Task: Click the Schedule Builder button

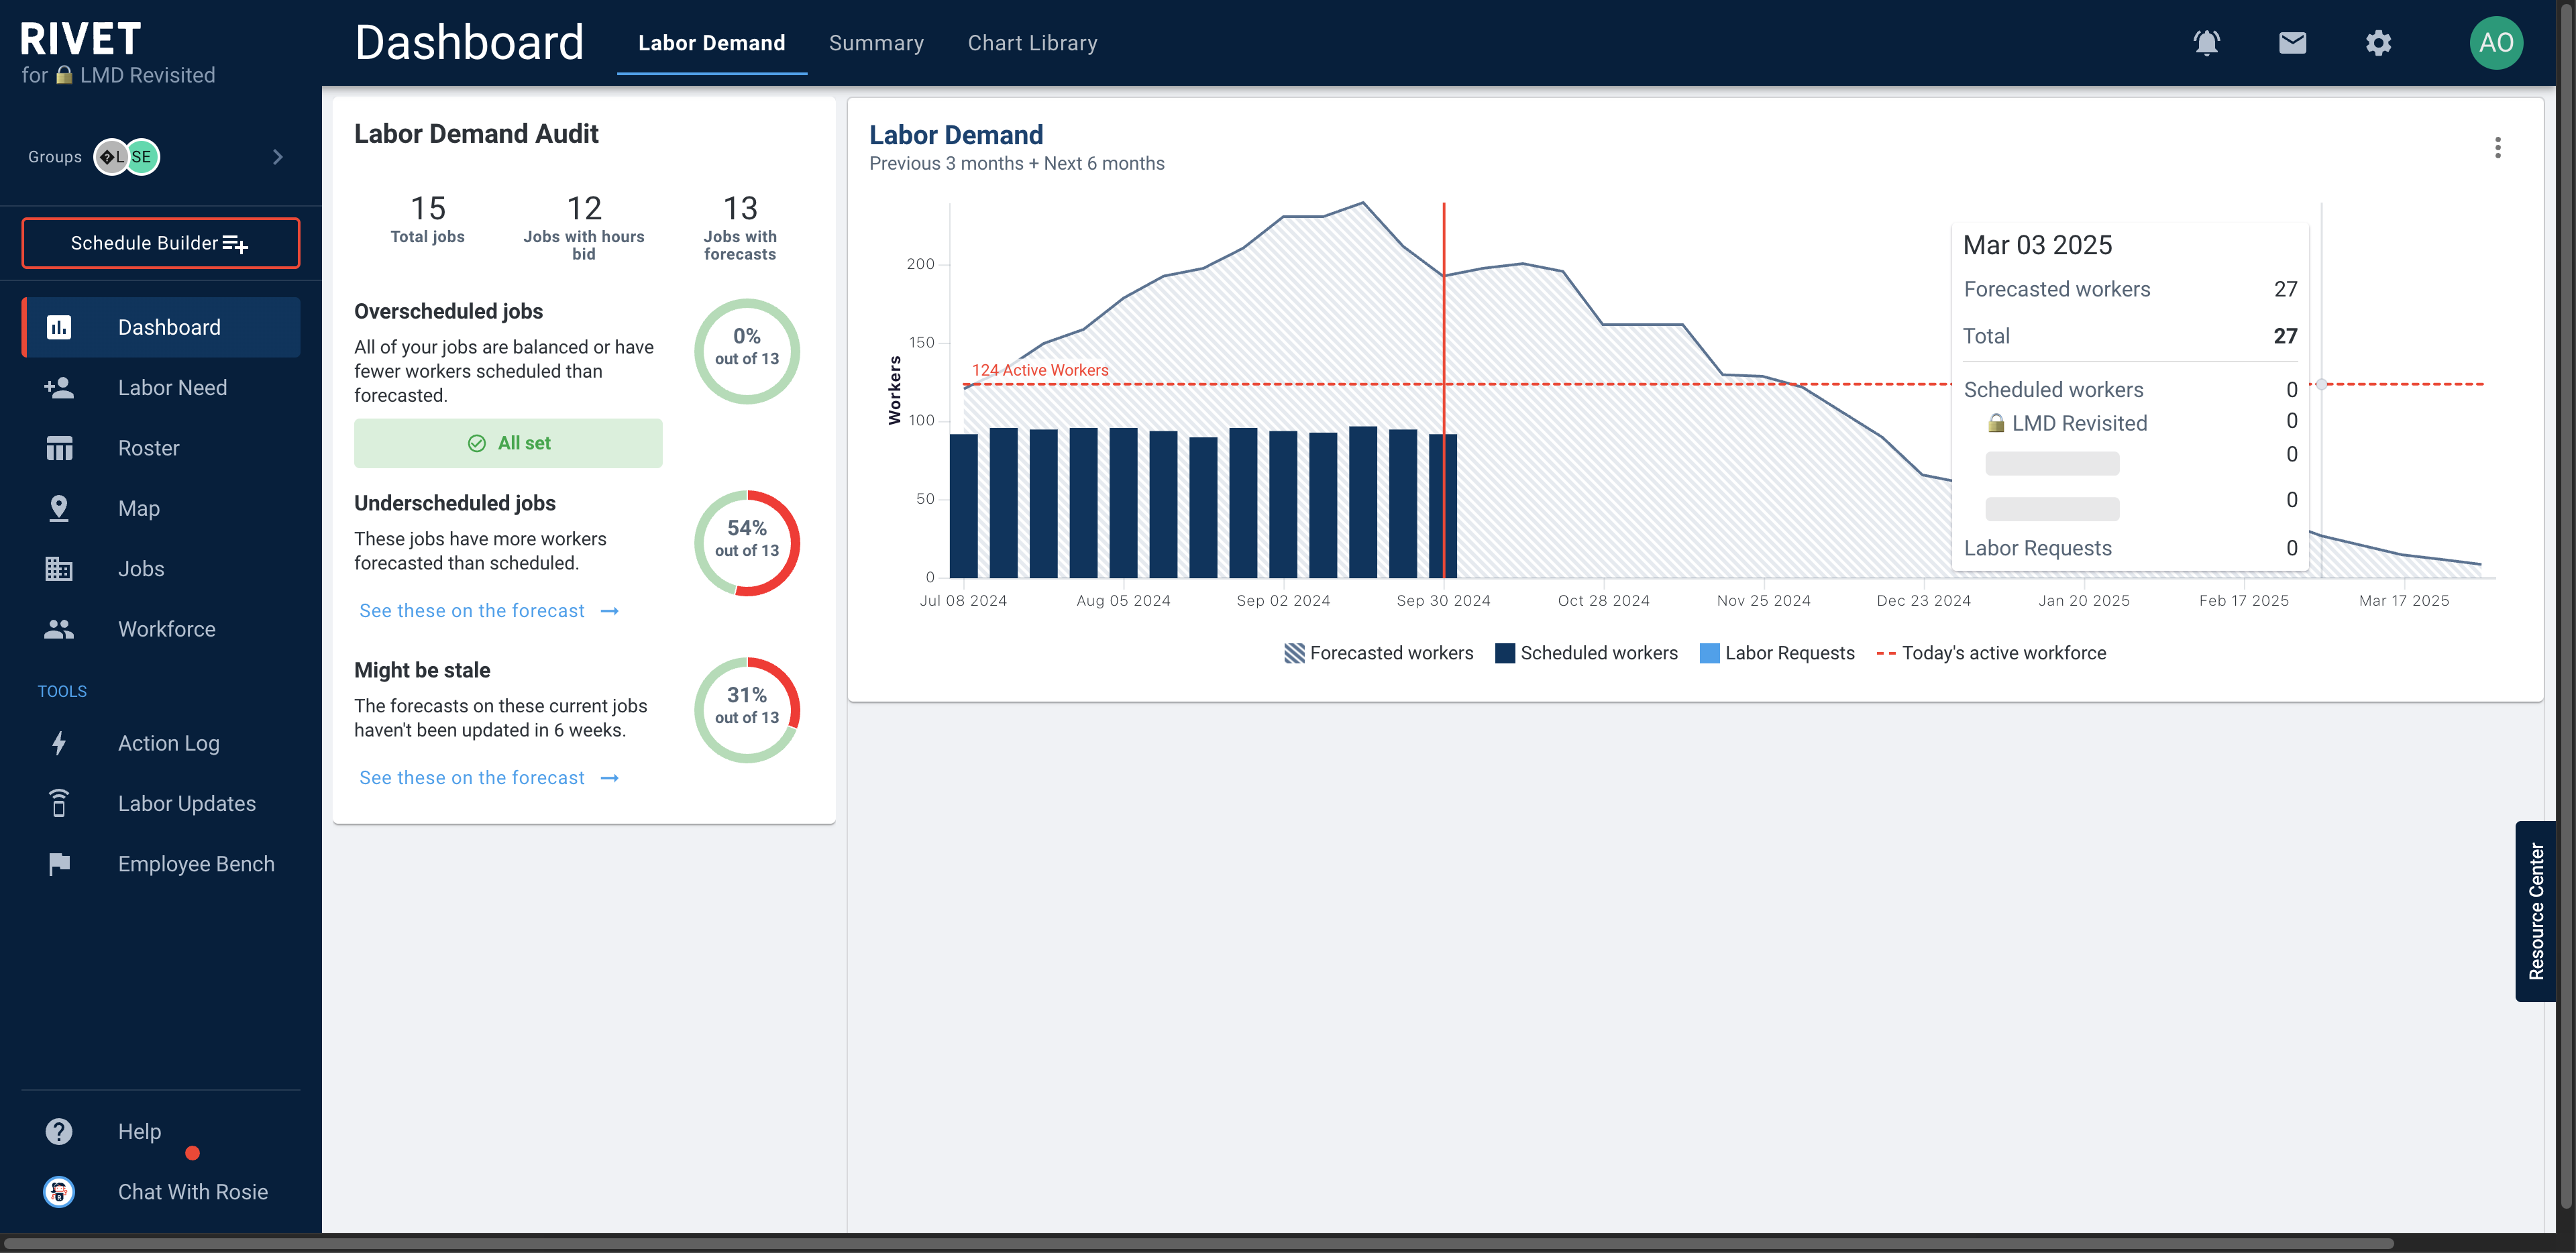Action: coord(161,243)
